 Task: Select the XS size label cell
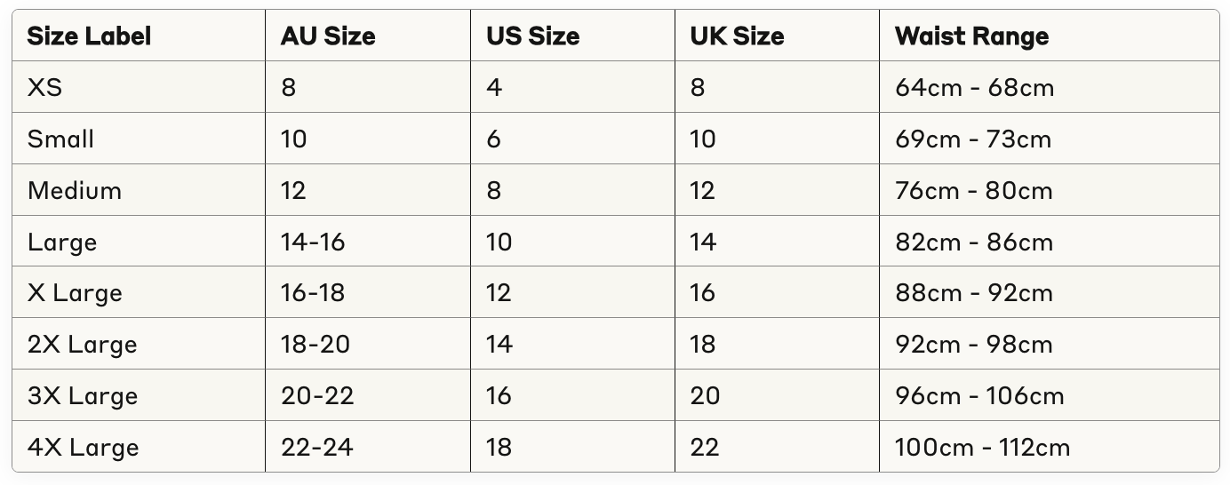coord(45,88)
